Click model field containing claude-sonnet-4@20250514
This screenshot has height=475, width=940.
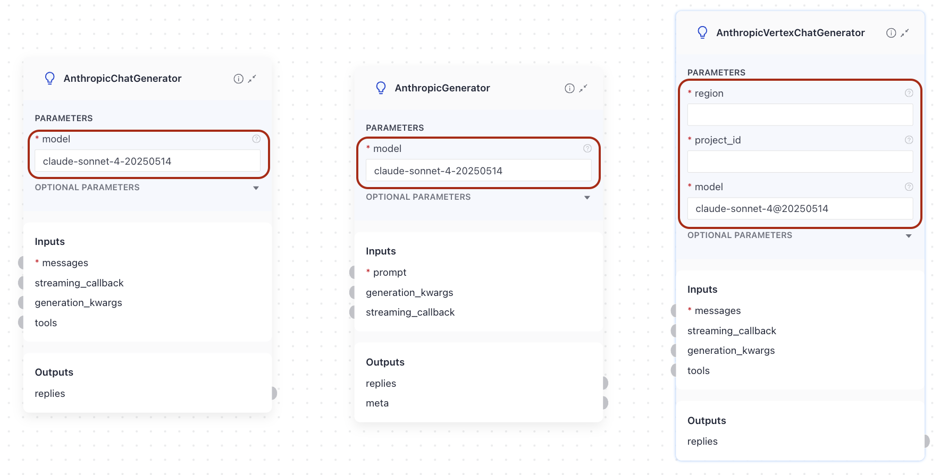[800, 209]
